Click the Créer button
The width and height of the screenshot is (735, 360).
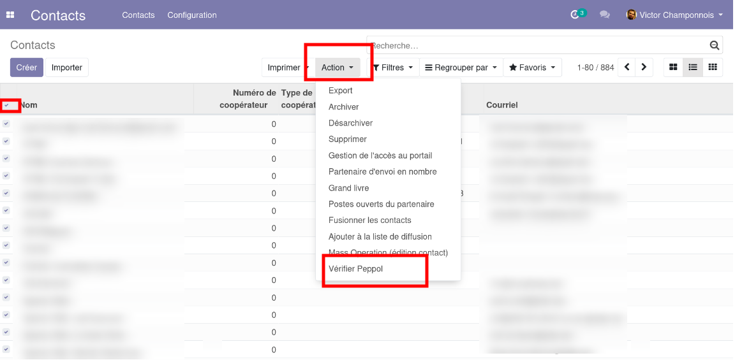[x=26, y=68]
